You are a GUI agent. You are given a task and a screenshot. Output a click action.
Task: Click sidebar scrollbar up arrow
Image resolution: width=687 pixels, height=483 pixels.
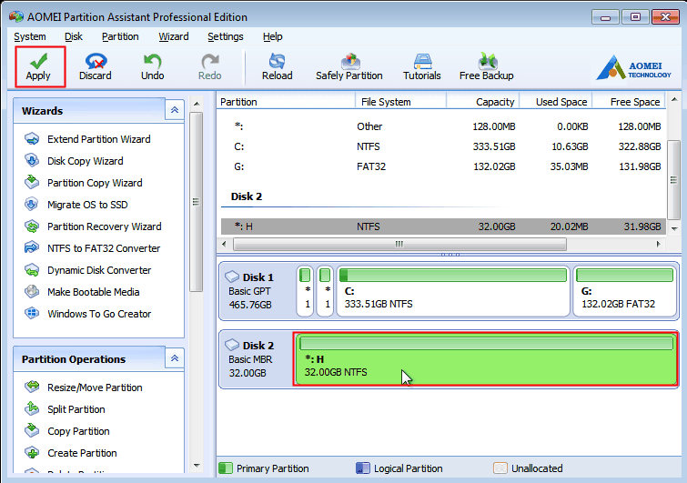197,104
